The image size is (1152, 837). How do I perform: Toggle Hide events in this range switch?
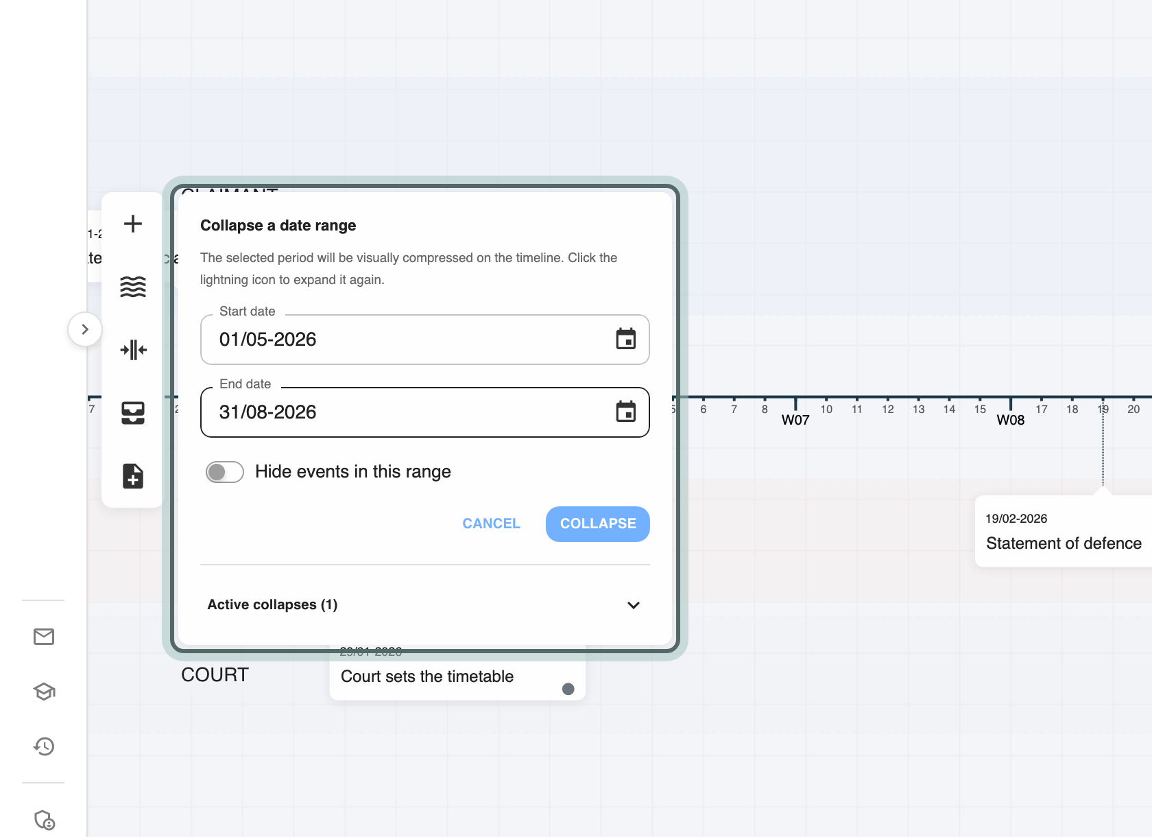point(225,472)
